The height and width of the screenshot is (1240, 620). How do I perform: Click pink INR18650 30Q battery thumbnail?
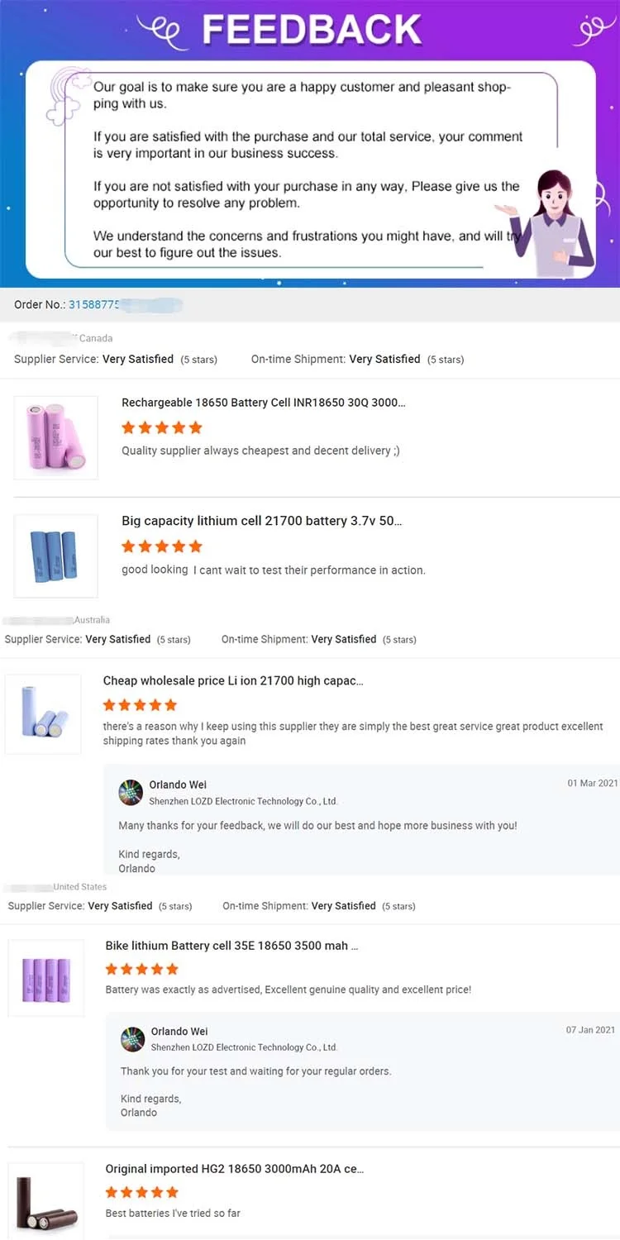(56, 437)
